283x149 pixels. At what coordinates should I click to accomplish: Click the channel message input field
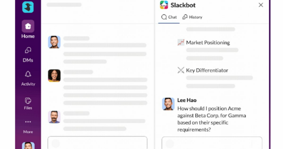pyautogui.click(x=97, y=143)
